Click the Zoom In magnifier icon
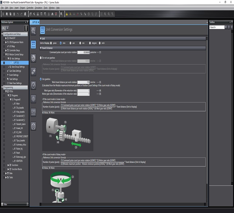 pyautogui.click(x=105, y=14)
